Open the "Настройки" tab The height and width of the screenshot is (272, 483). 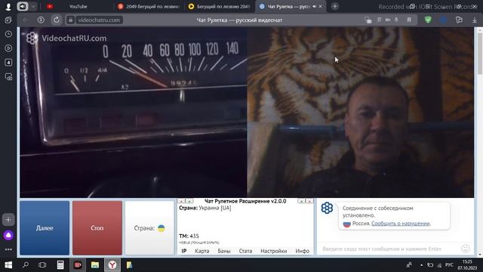coord(273,251)
